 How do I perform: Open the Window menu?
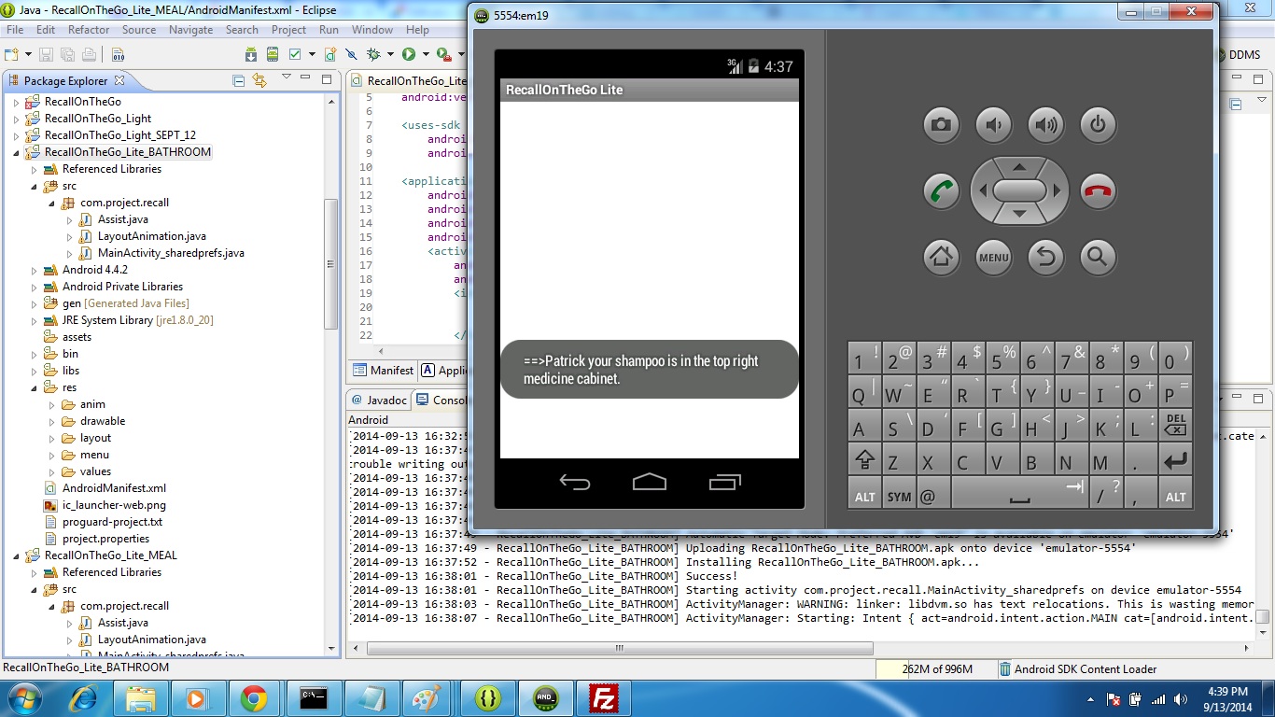(x=372, y=30)
